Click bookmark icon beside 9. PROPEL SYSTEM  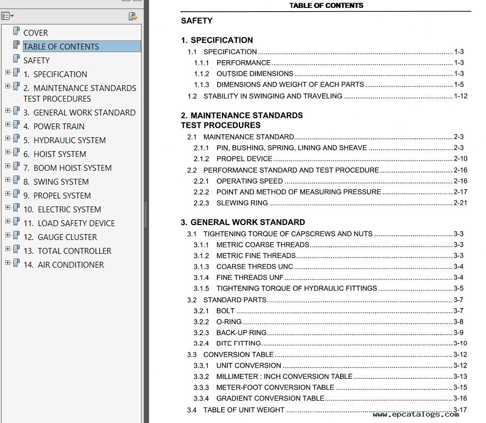coord(17,194)
